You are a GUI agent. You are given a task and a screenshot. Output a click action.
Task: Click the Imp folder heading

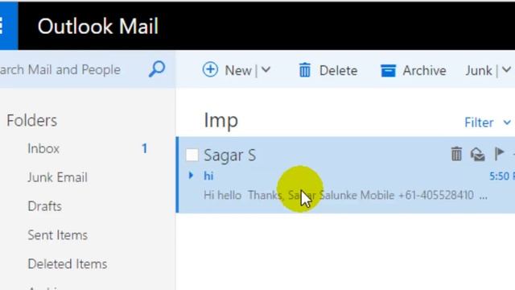221,121
